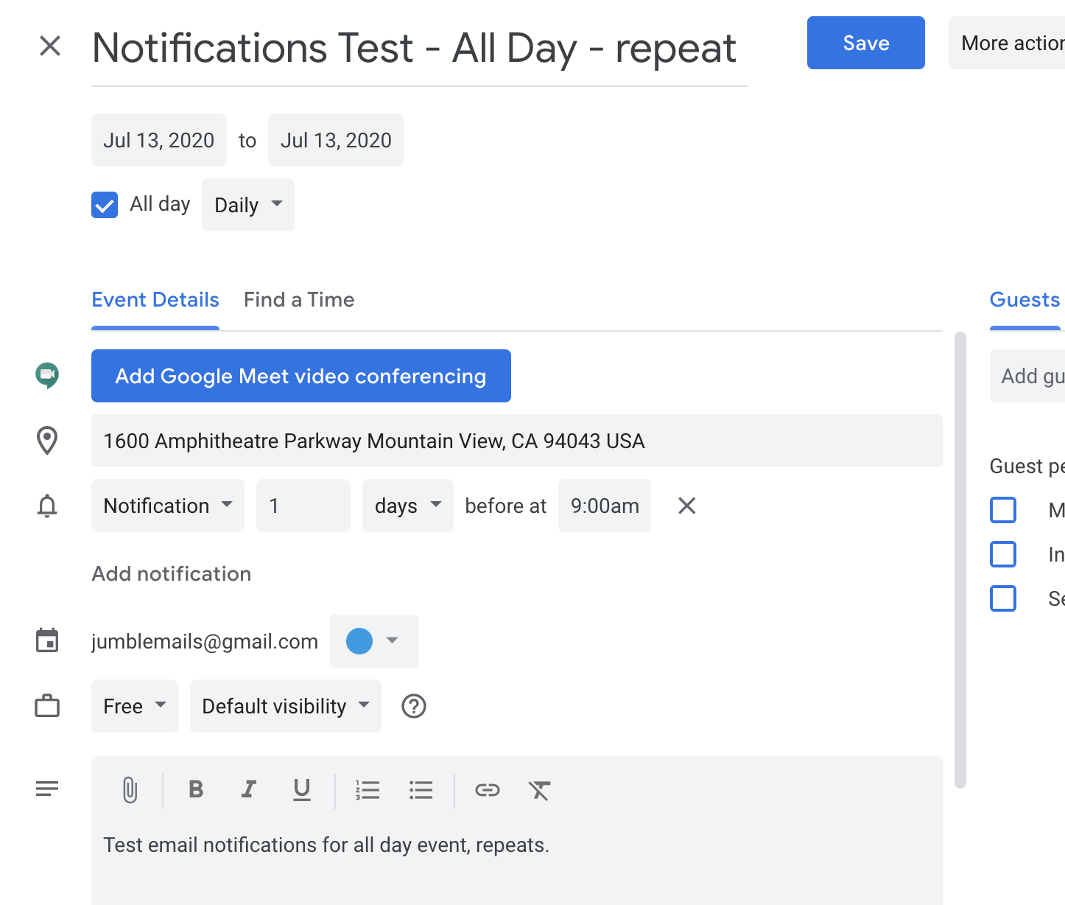1065x905 pixels.
Task: Insert a link in the description
Action: [488, 790]
